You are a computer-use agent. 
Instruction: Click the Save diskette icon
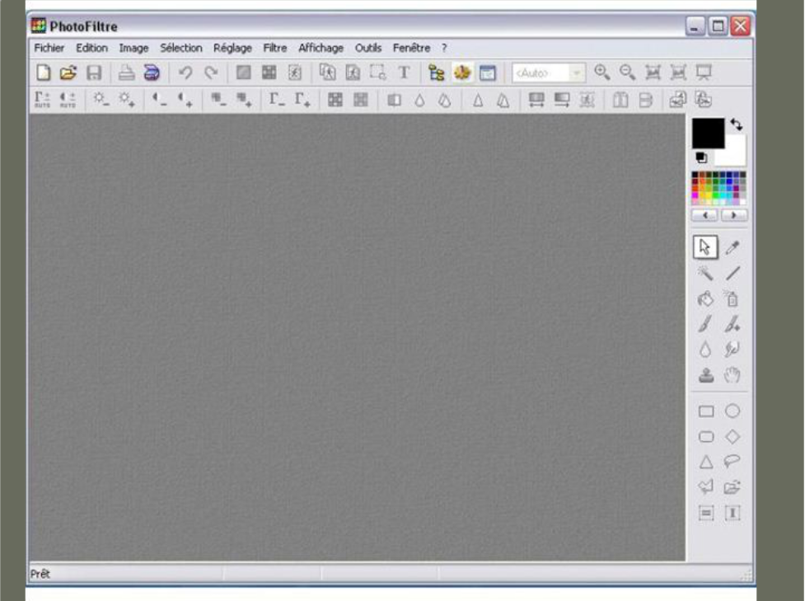pyautogui.click(x=94, y=73)
